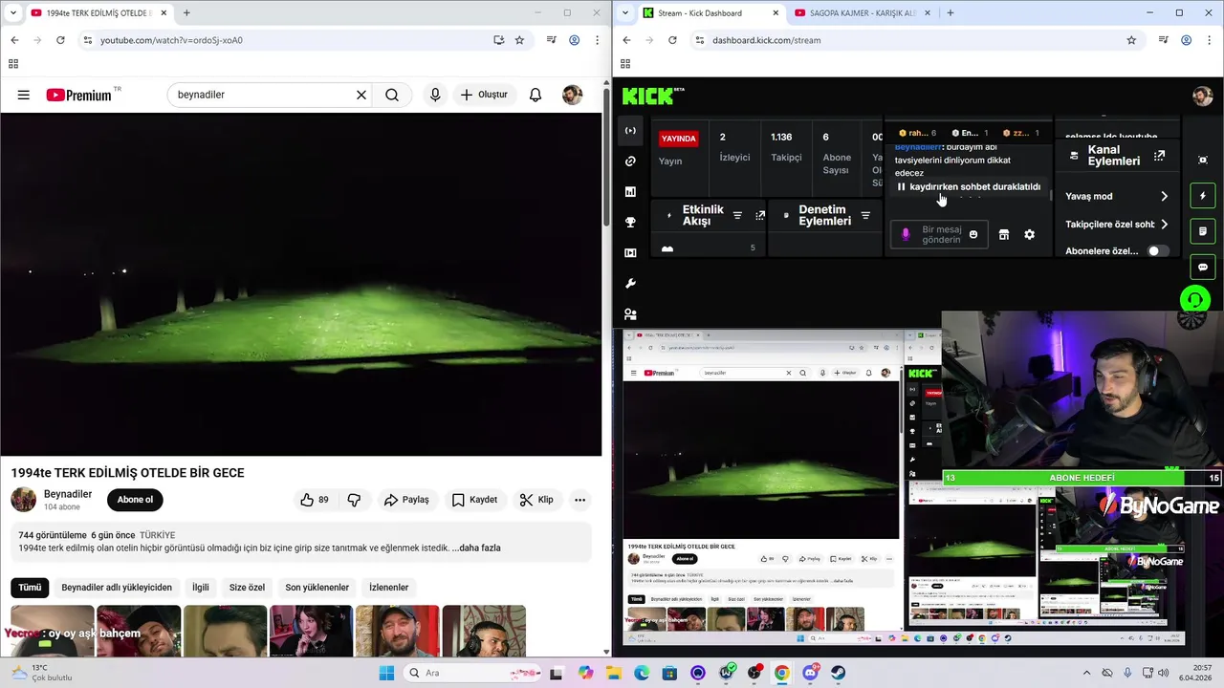Dislike the abandoned hotel video

point(354,500)
